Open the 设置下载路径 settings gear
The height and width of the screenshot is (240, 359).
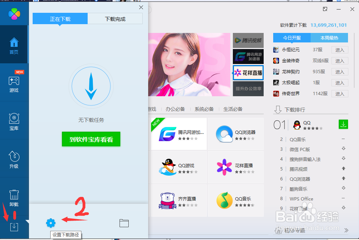[51, 222]
